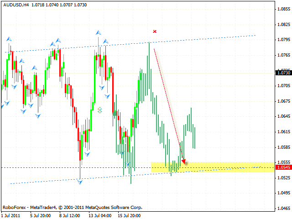Select the red arrowhead at the forecast target
292x219 pixels.
point(184,162)
